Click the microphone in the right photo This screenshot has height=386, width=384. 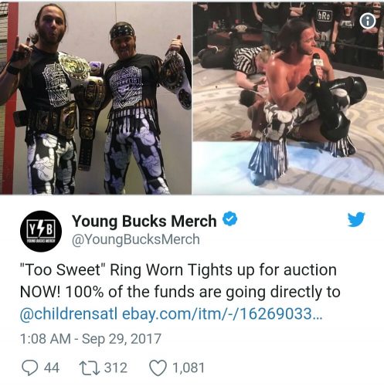[316, 69]
